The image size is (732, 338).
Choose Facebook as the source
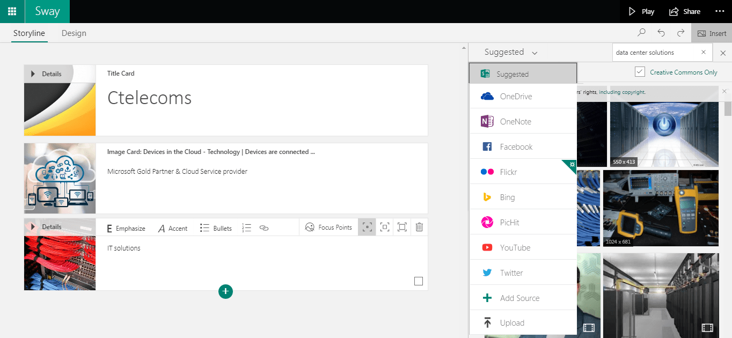pos(523,146)
